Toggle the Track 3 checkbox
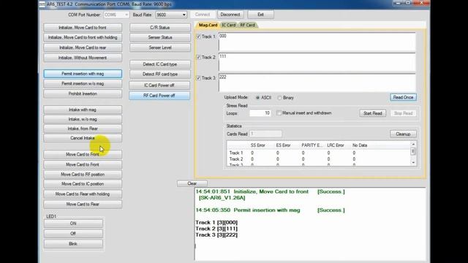This screenshot has height=263, width=468. 199,78
